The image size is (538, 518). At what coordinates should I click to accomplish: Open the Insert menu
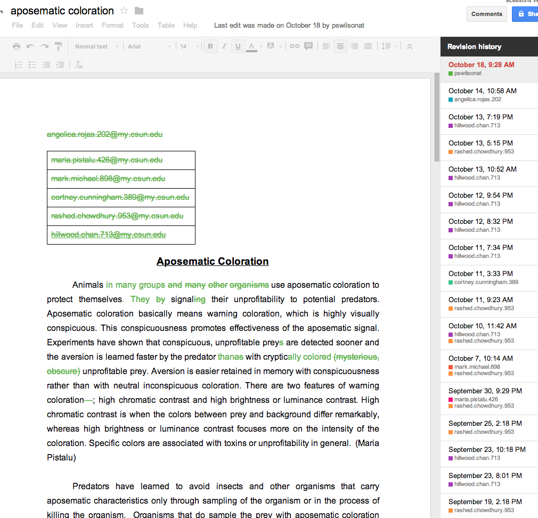tap(84, 26)
